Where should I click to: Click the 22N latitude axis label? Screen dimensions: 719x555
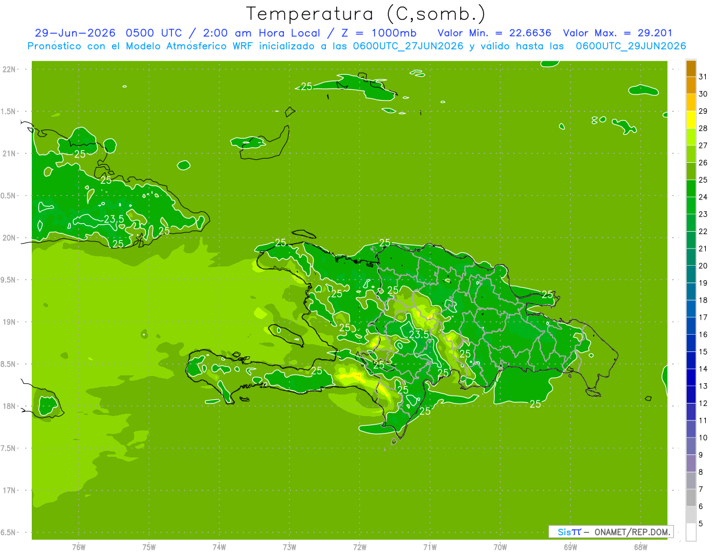10,69
